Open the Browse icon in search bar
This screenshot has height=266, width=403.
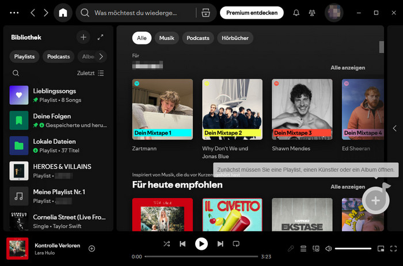(206, 13)
